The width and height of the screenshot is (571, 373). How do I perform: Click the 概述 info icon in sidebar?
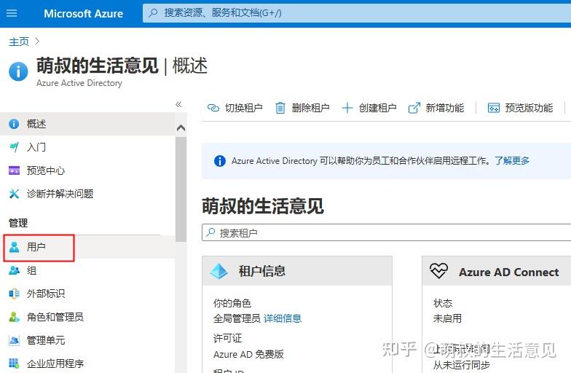14,124
